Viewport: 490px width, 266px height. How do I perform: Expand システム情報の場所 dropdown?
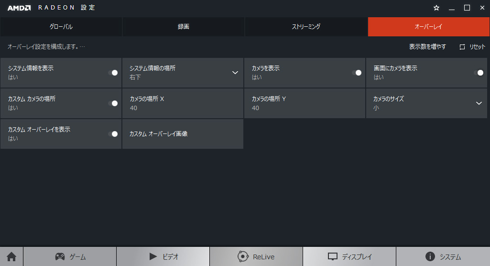(x=235, y=73)
